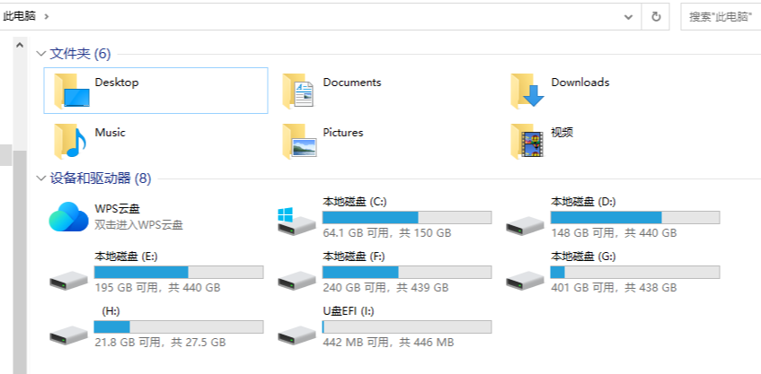The height and width of the screenshot is (374, 761).
Task: Select the 本地磁盘 (G:) drive icon
Action: coord(525,281)
